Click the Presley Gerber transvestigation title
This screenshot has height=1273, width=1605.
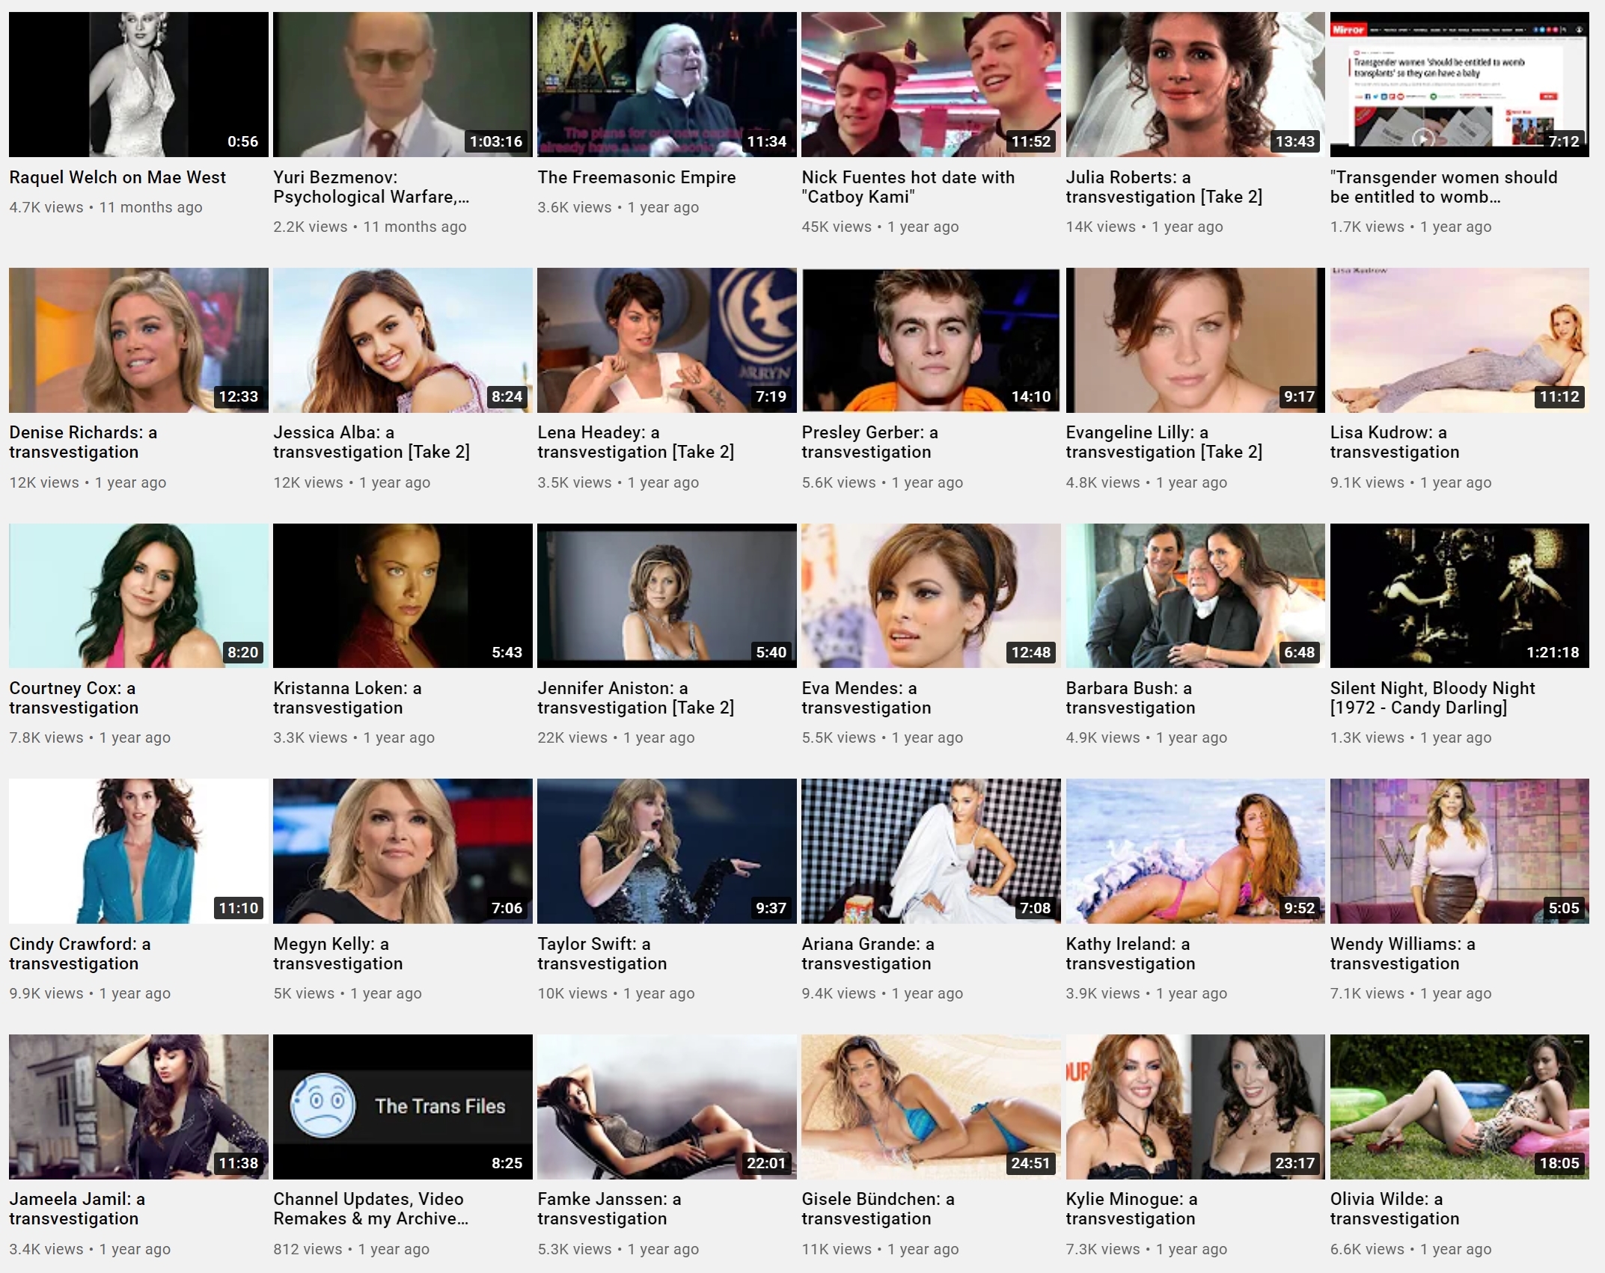click(869, 442)
